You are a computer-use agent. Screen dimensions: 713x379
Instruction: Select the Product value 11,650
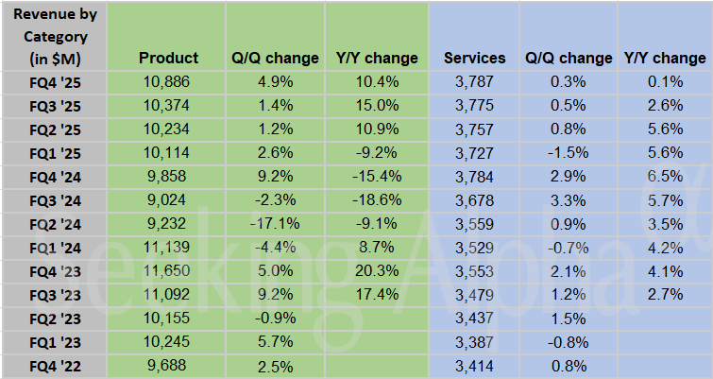click(168, 271)
